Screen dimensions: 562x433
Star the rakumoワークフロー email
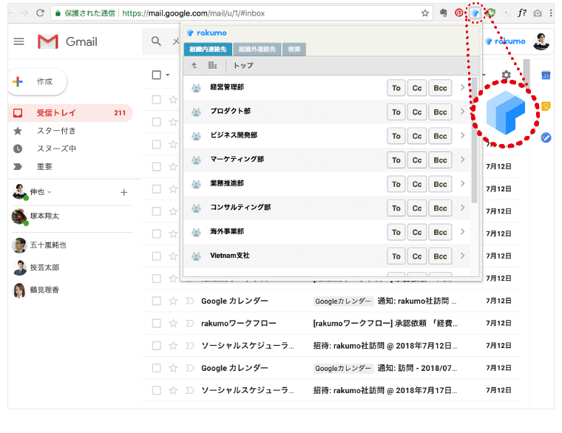173,324
